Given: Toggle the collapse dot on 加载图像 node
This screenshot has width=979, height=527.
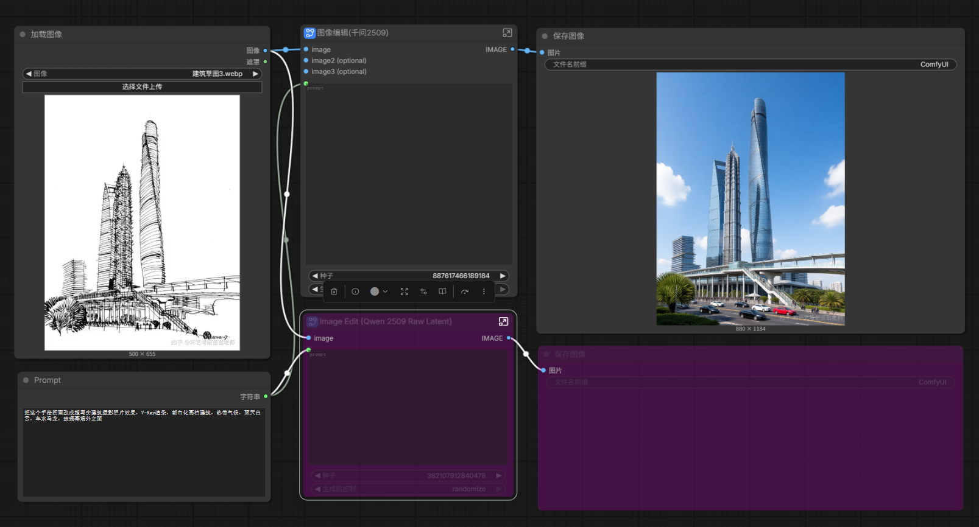Looking at the screenshot, I should point(23,35).
